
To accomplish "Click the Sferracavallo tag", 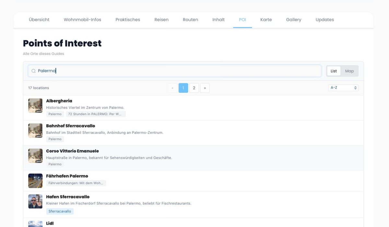I will click(60, 212).
